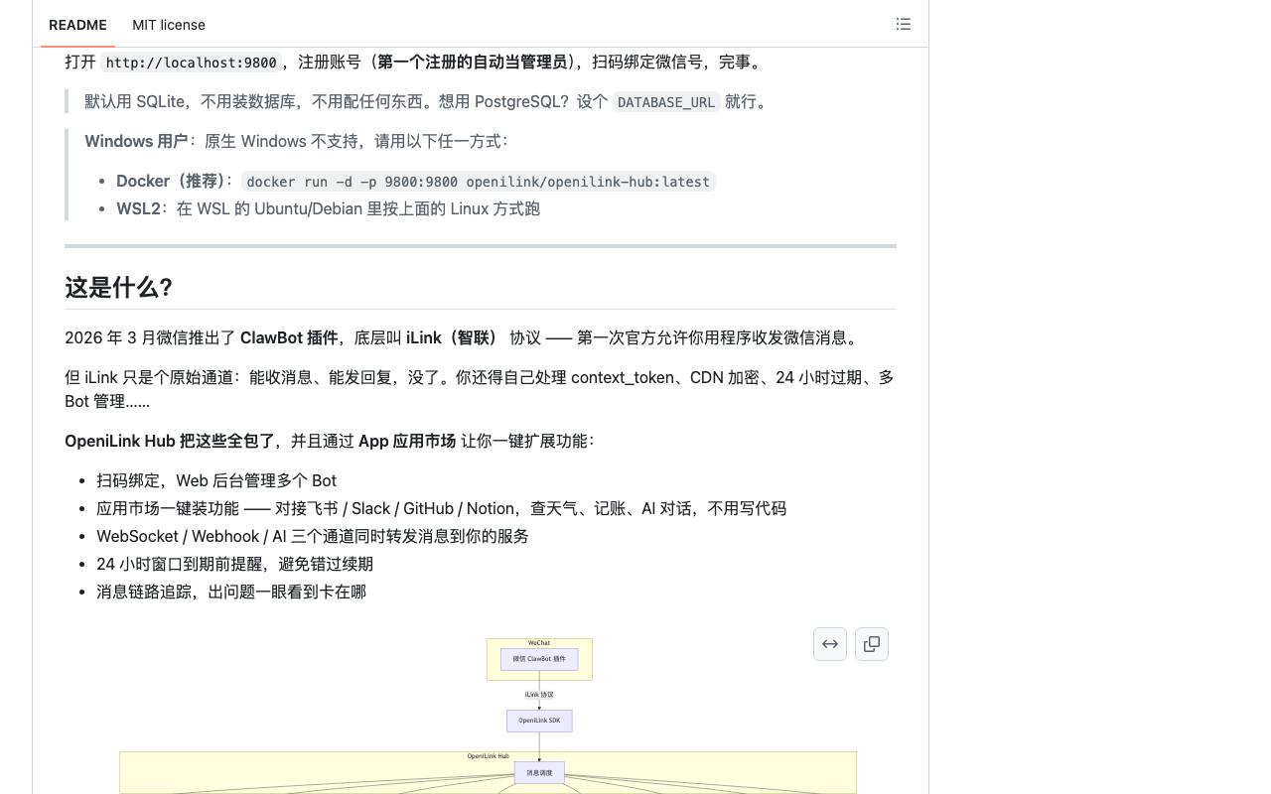The image size is (1271, 794).
Task: Switch to the README tab
Action: tap(77, 25)
